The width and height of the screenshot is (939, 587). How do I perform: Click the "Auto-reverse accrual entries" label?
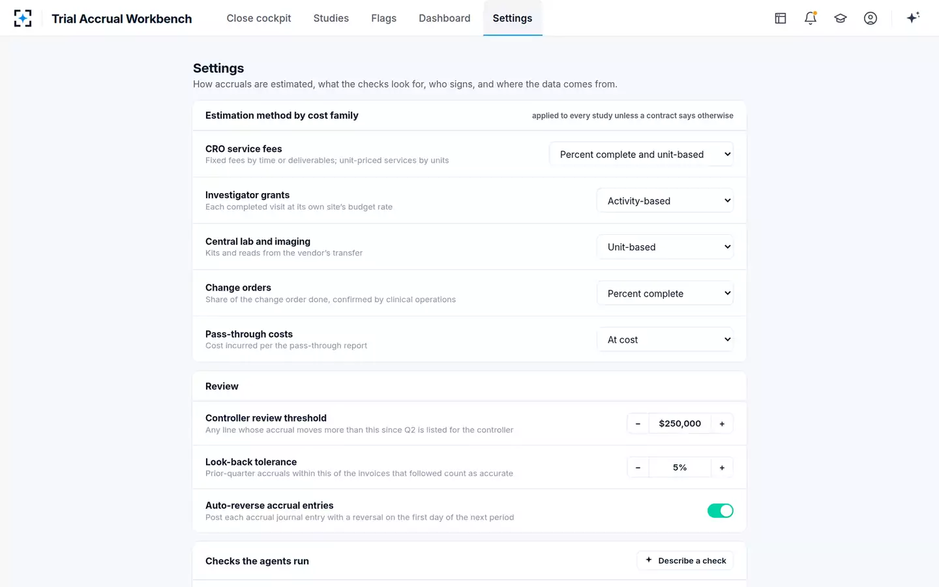click(x=269, y=505)
